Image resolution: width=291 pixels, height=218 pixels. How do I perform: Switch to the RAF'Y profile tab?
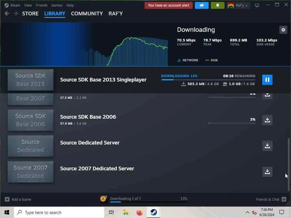[x=116, y=14]
